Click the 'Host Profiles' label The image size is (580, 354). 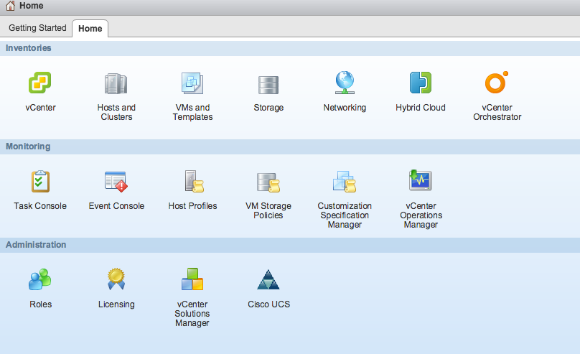click(192, 206)
